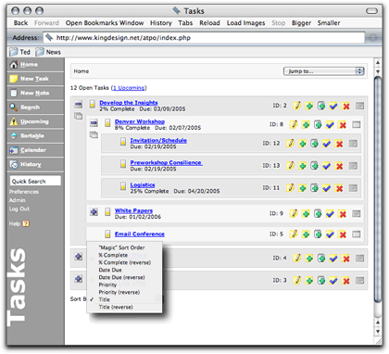Mark Develop the Insights complete with checkmark
The height and width of the screenshot is (354, 389).
333,106
